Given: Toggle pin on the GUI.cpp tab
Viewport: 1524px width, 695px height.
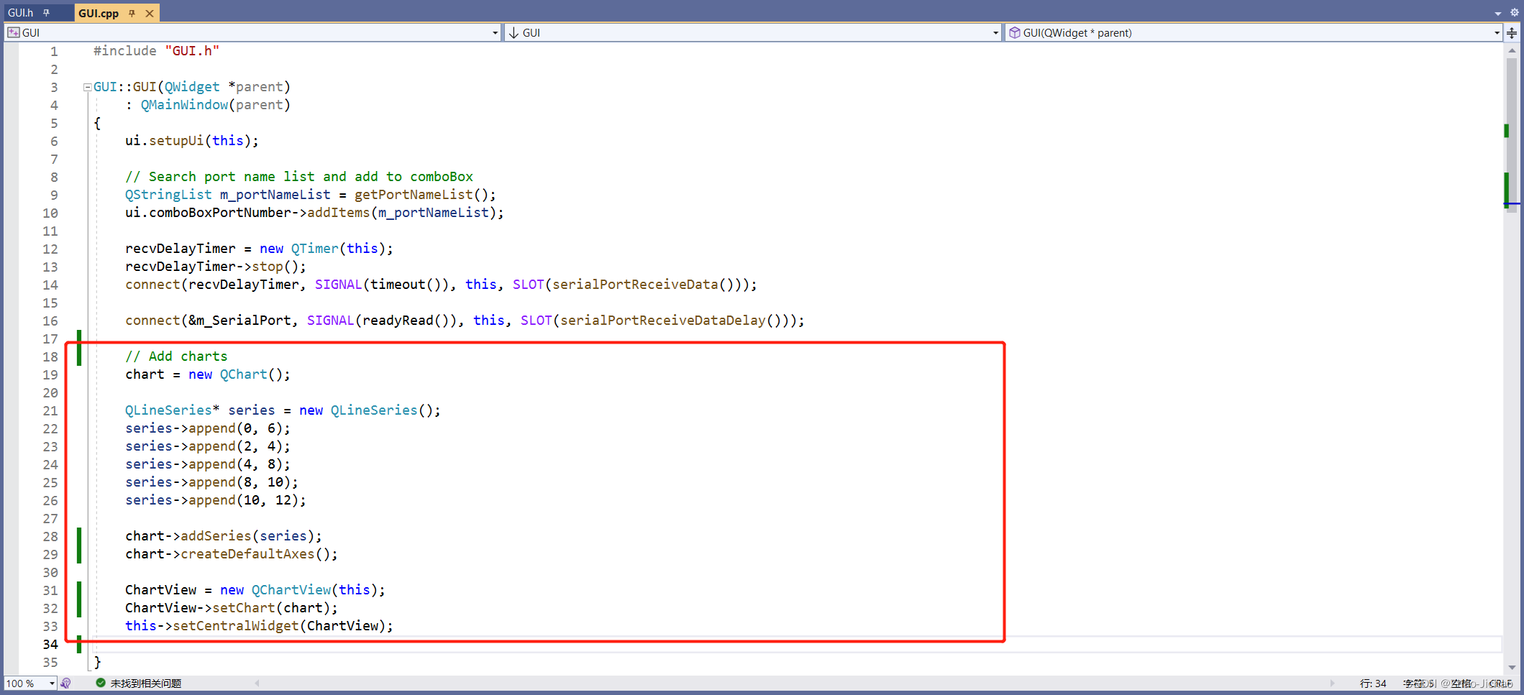Looking at the screenshot, I should pyautogui.click(x=132, y=13).
